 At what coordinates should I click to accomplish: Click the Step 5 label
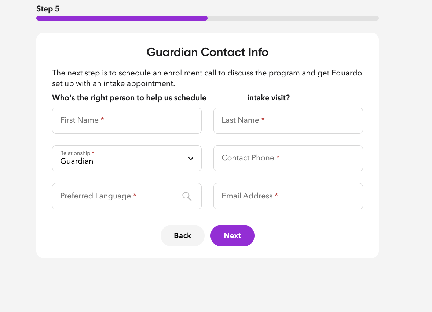[48, 9]
